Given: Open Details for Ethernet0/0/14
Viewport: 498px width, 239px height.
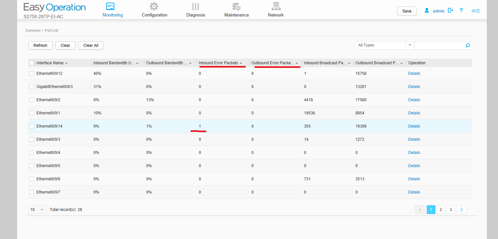Looking at the screenshot, I should [414, 126].
